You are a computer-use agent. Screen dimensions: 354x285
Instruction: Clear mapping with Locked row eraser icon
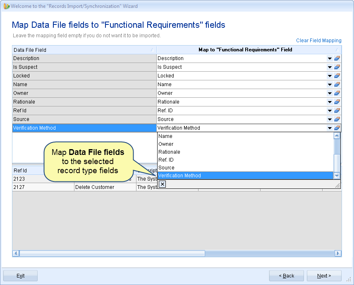[337, 76]
